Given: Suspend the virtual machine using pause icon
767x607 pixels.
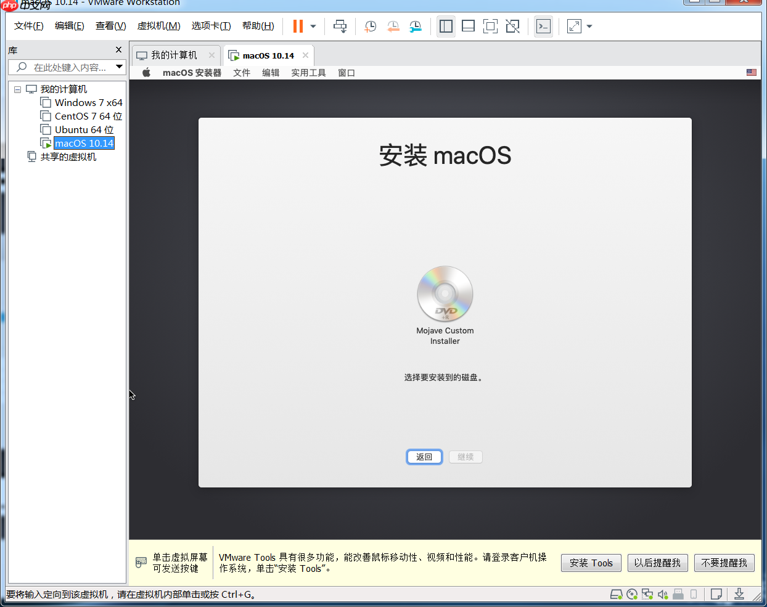Looking at the screenshot, I should tap(297, 26).
